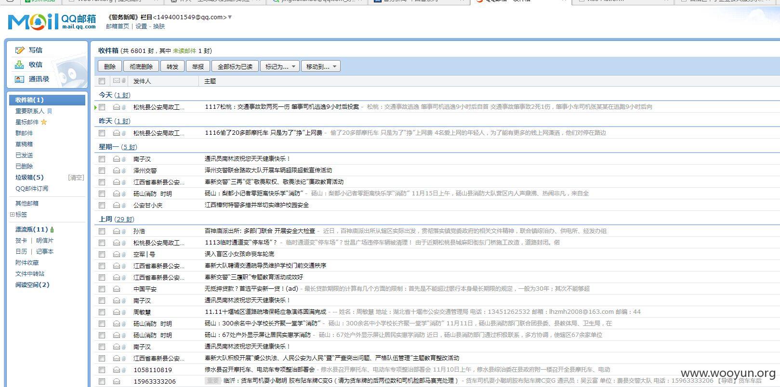Click the 举报 button

tap(198, 66)
